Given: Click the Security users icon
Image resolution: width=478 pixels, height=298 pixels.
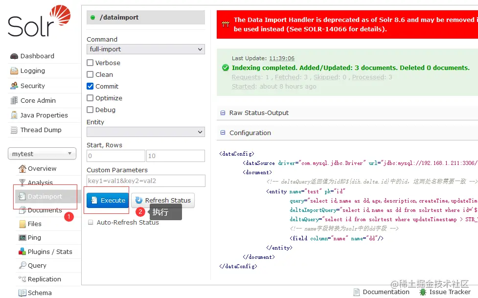Looking at the screenshot, I should tap(14, 86).
